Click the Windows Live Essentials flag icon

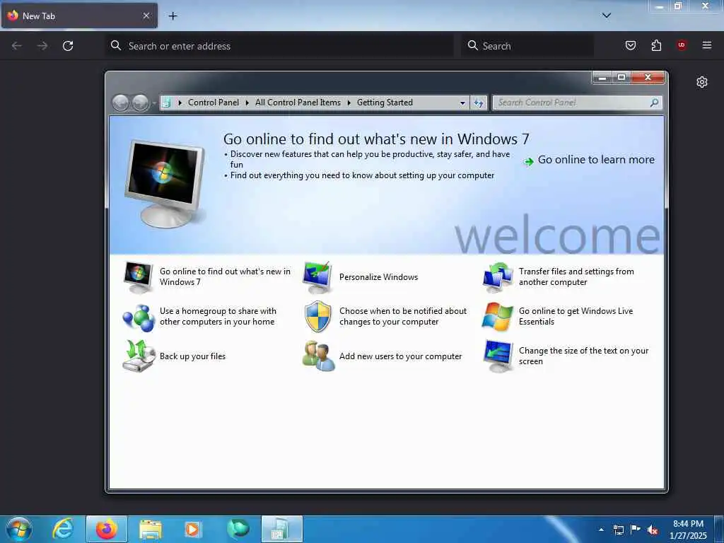coord(497,317)
